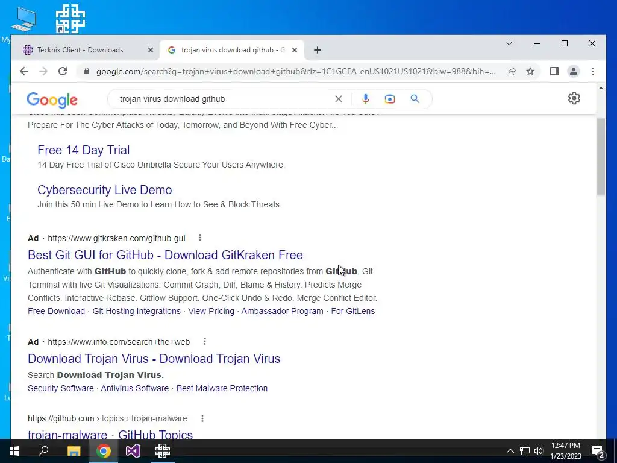617x463 pixels.
Task: Open a new Chrome tab
Action: tap(318, 50)
